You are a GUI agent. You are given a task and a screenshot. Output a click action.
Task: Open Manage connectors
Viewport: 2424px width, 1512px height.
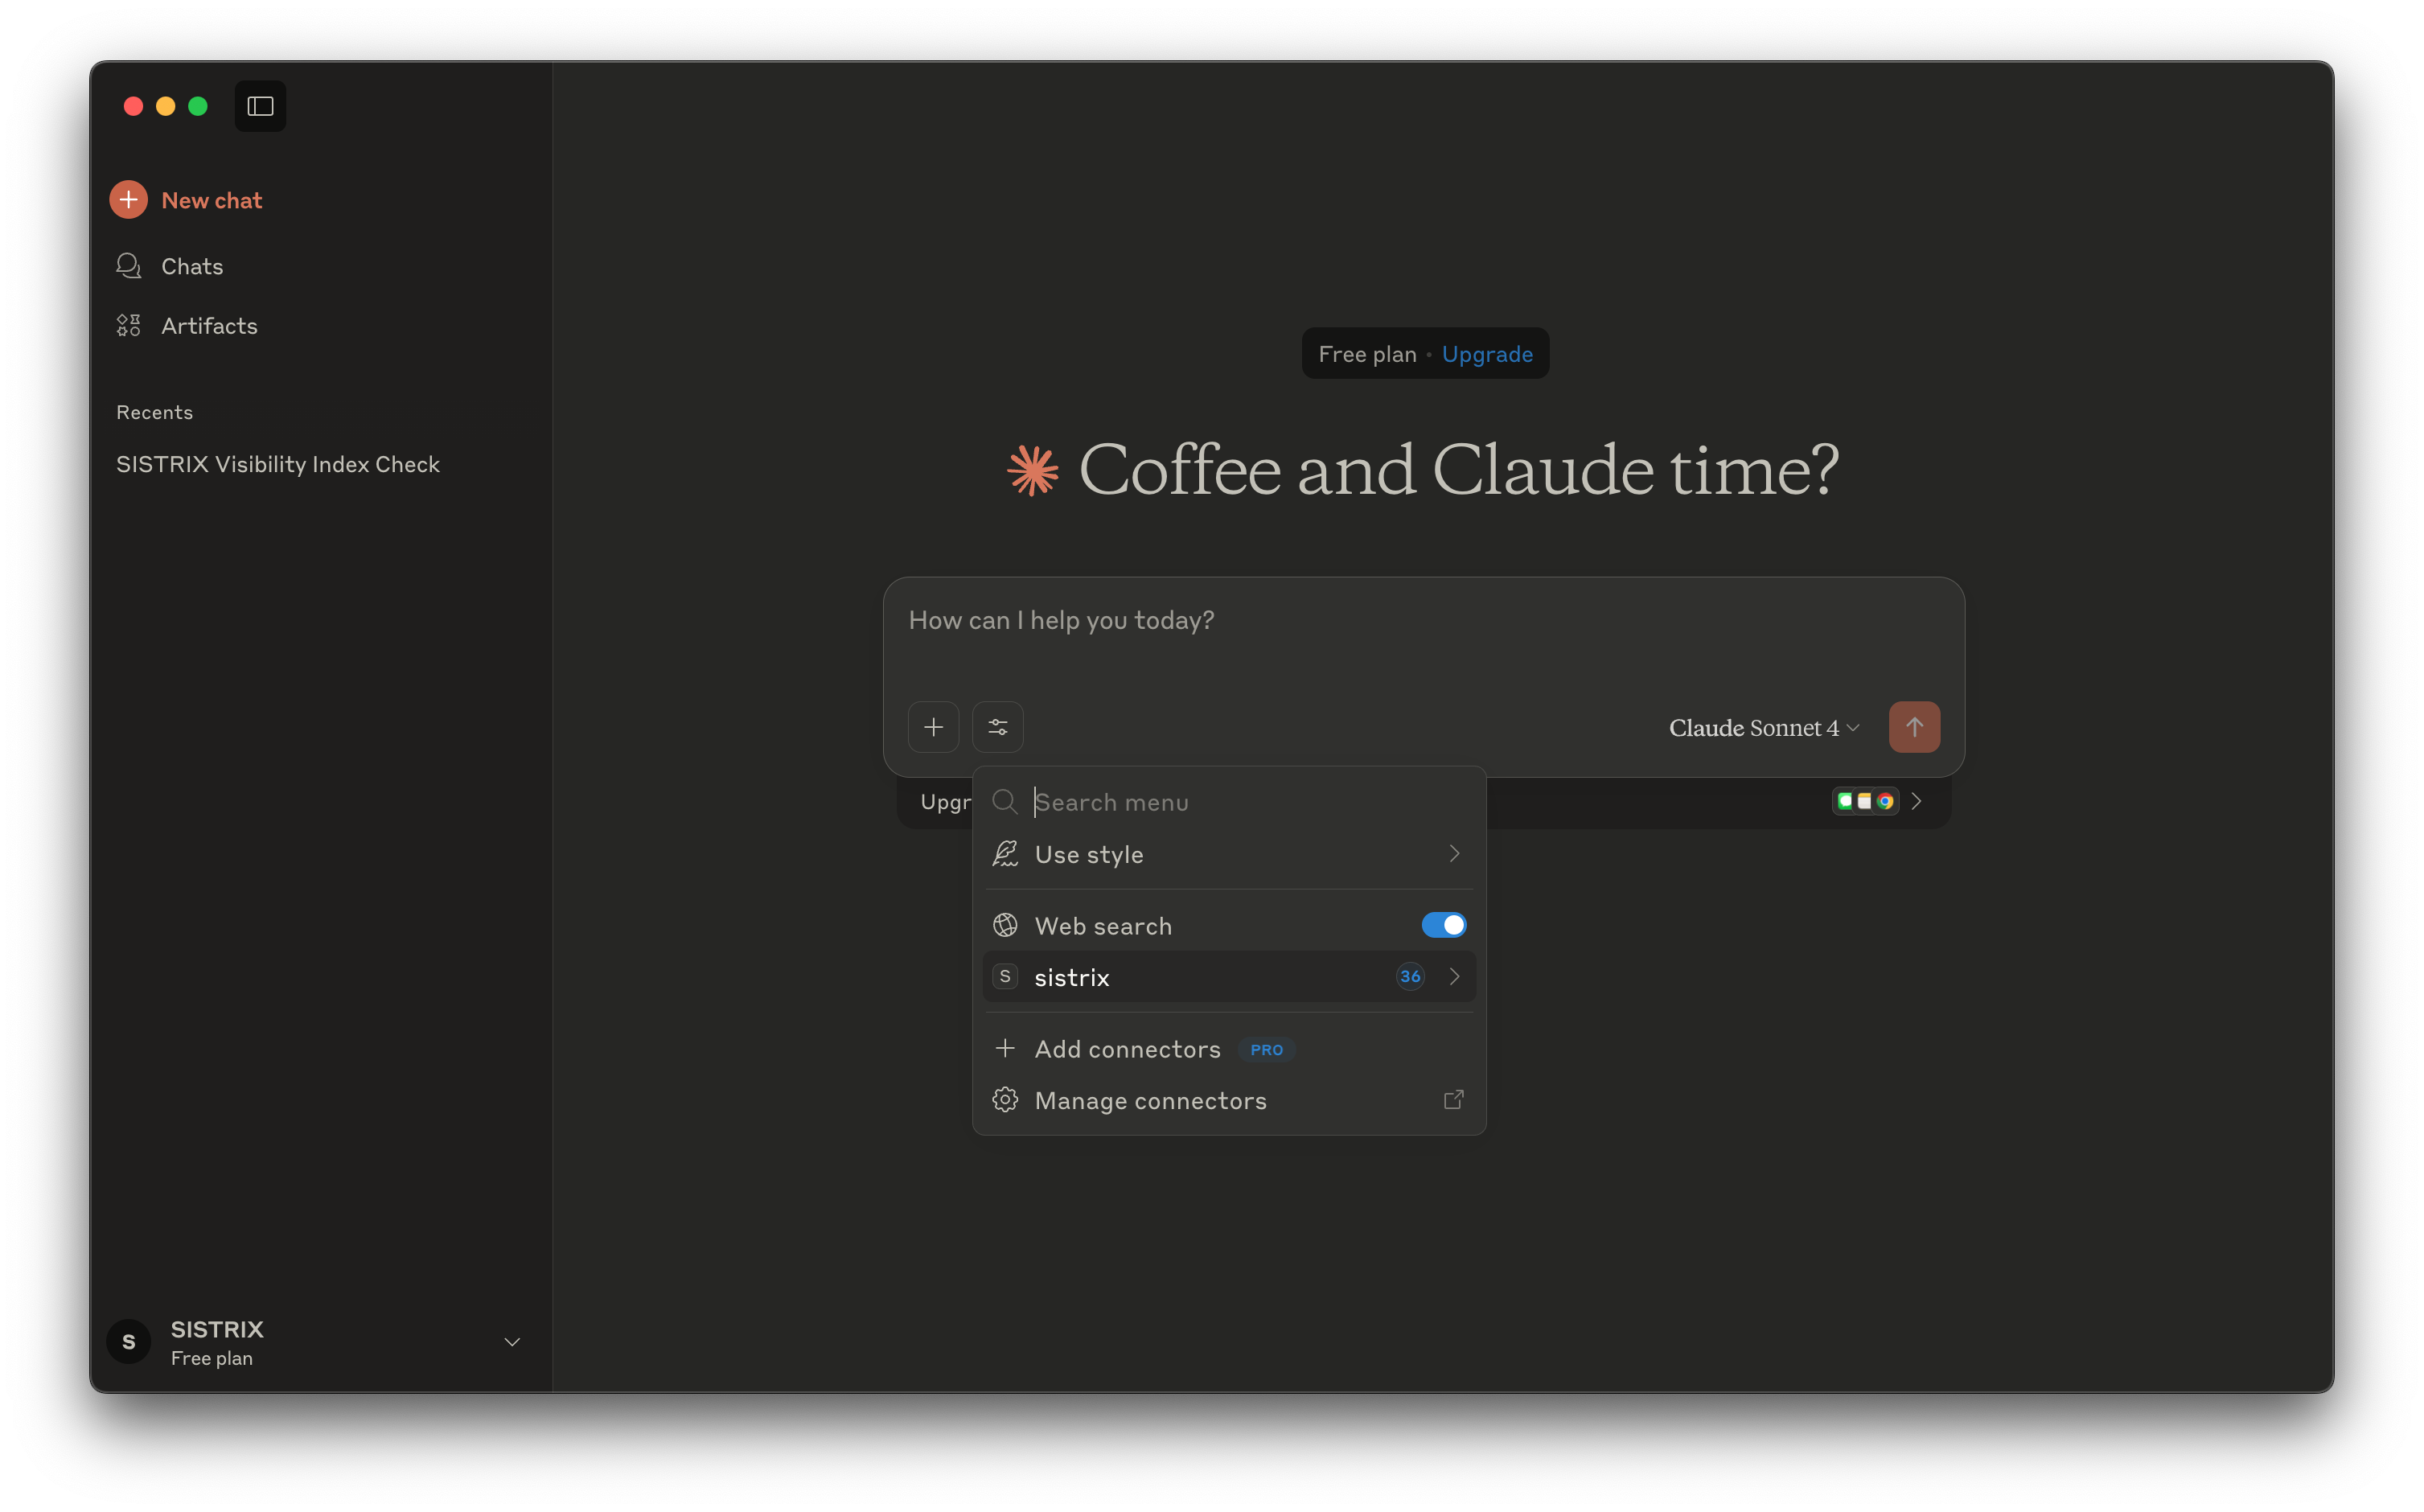(x=1228, y=1100)
